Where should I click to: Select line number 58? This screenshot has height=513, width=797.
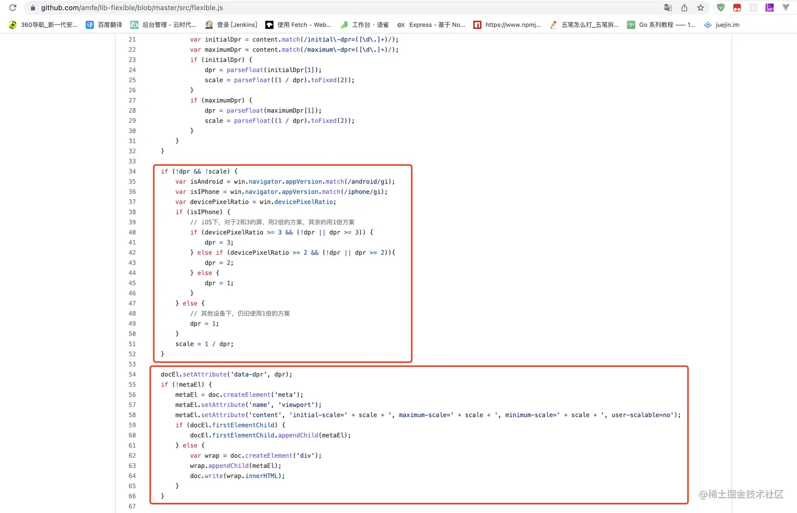(x=132, y=415)
